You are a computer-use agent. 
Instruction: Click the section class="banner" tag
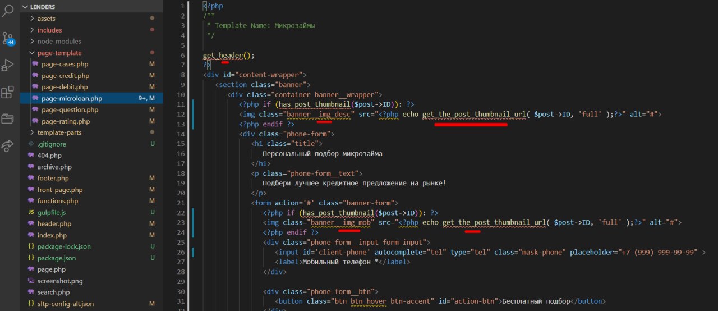click(263, 85)
